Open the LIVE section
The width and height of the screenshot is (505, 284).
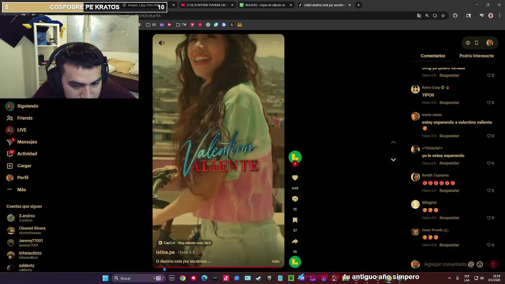[x=17, y=130]
